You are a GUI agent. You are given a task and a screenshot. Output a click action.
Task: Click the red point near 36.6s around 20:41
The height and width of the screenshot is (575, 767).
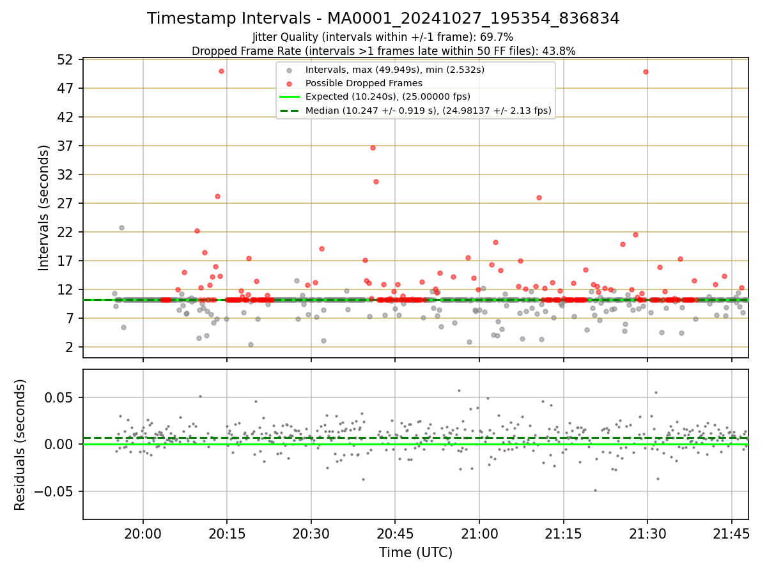[373, 148]
